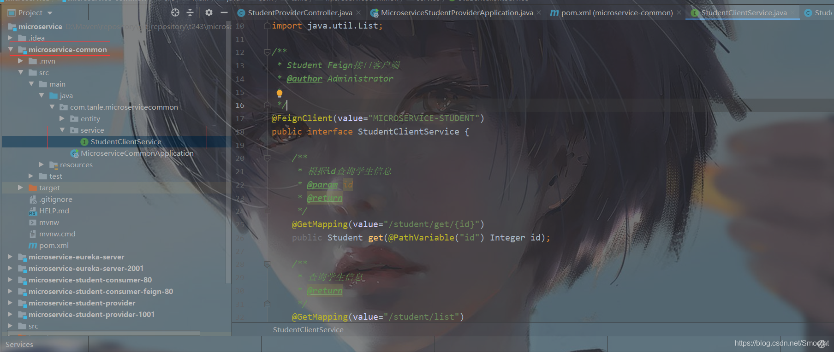This screenshot has height=352, width=834.
Task: Switch to StudentProviderController.java tab
Action: [300, 13]
